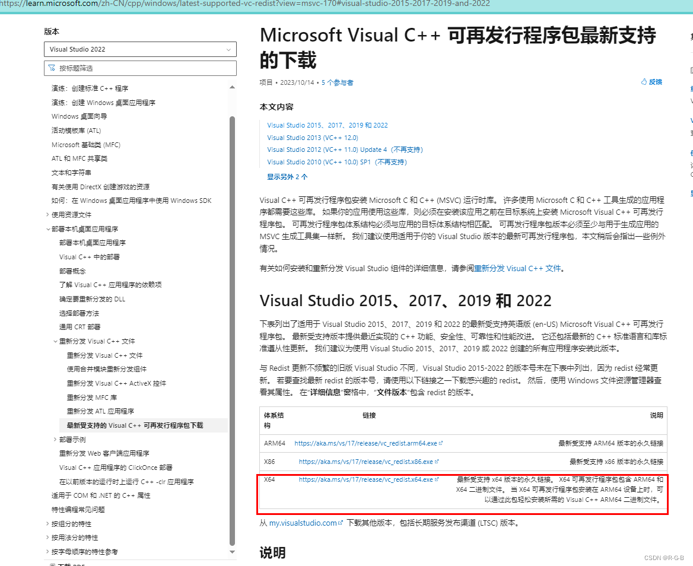This screenshot has height=566, width=693.
Task: Collapse the 重新分发 Visual C++ 文件 parent node
Action: pos(55,341)
